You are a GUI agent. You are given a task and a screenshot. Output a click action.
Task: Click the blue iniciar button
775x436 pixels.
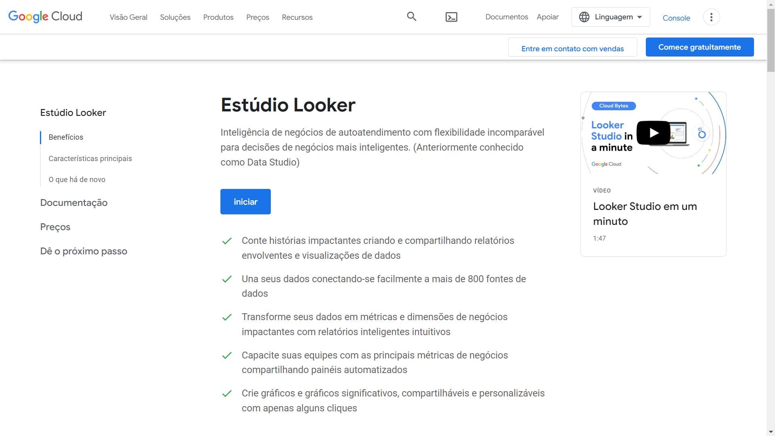(x=245, y=201)
